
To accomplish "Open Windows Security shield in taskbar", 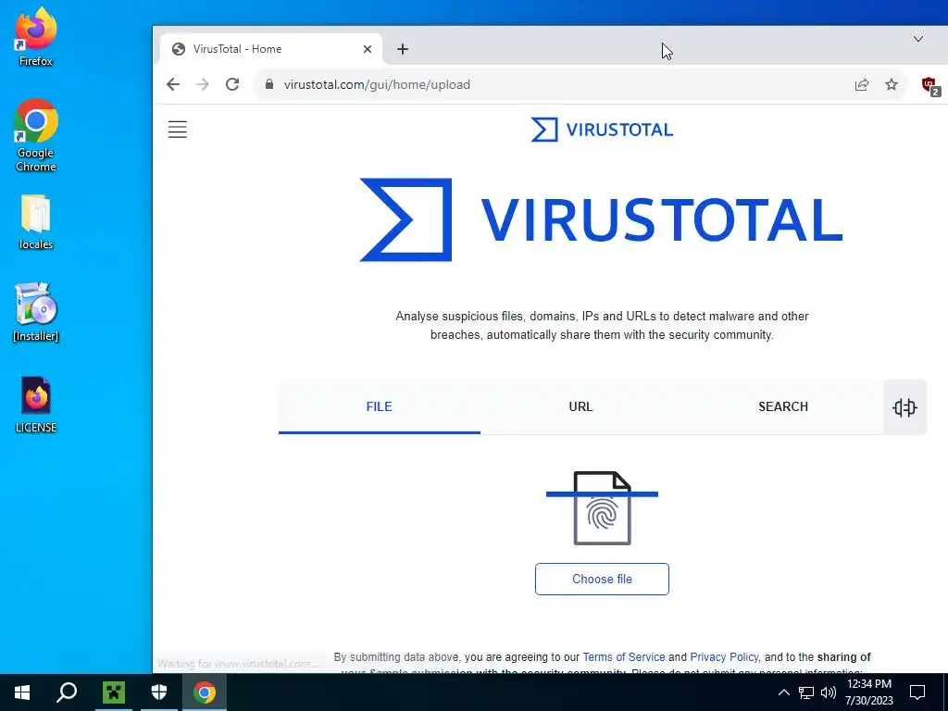I will (159, 692).
